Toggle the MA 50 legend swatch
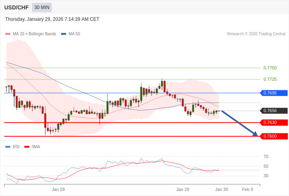Viewport: 289px width, 196px height. (x=63, y=34)
